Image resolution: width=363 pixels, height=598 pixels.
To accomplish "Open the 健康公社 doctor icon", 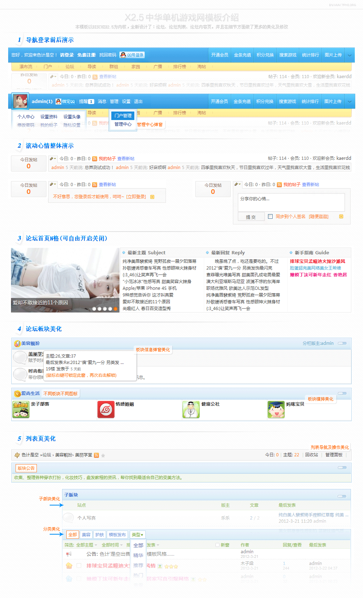I will click(191, 409).
